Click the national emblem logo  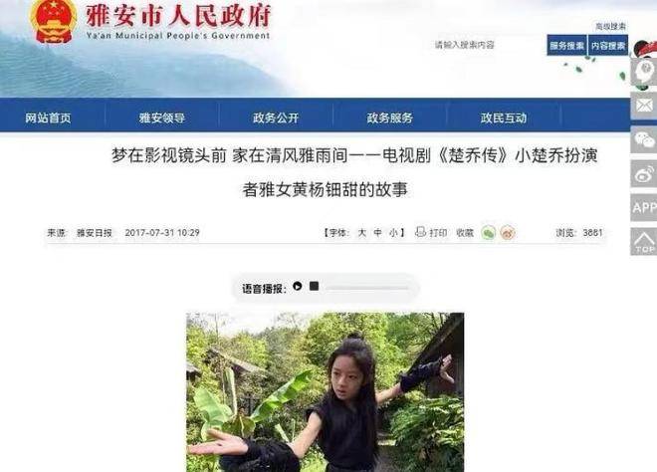click(x=53, y=21)
